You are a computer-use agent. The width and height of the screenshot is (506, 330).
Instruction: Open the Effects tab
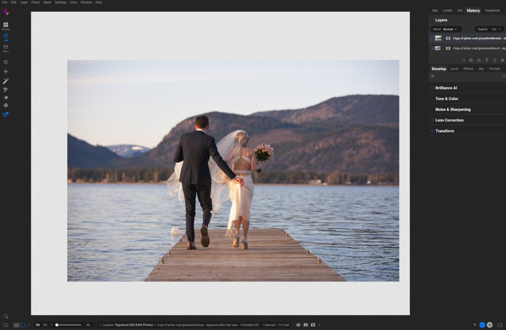[x=468, y=68]
